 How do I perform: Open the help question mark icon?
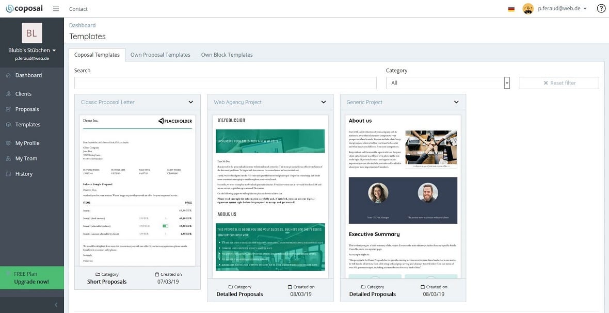(601, 9)
